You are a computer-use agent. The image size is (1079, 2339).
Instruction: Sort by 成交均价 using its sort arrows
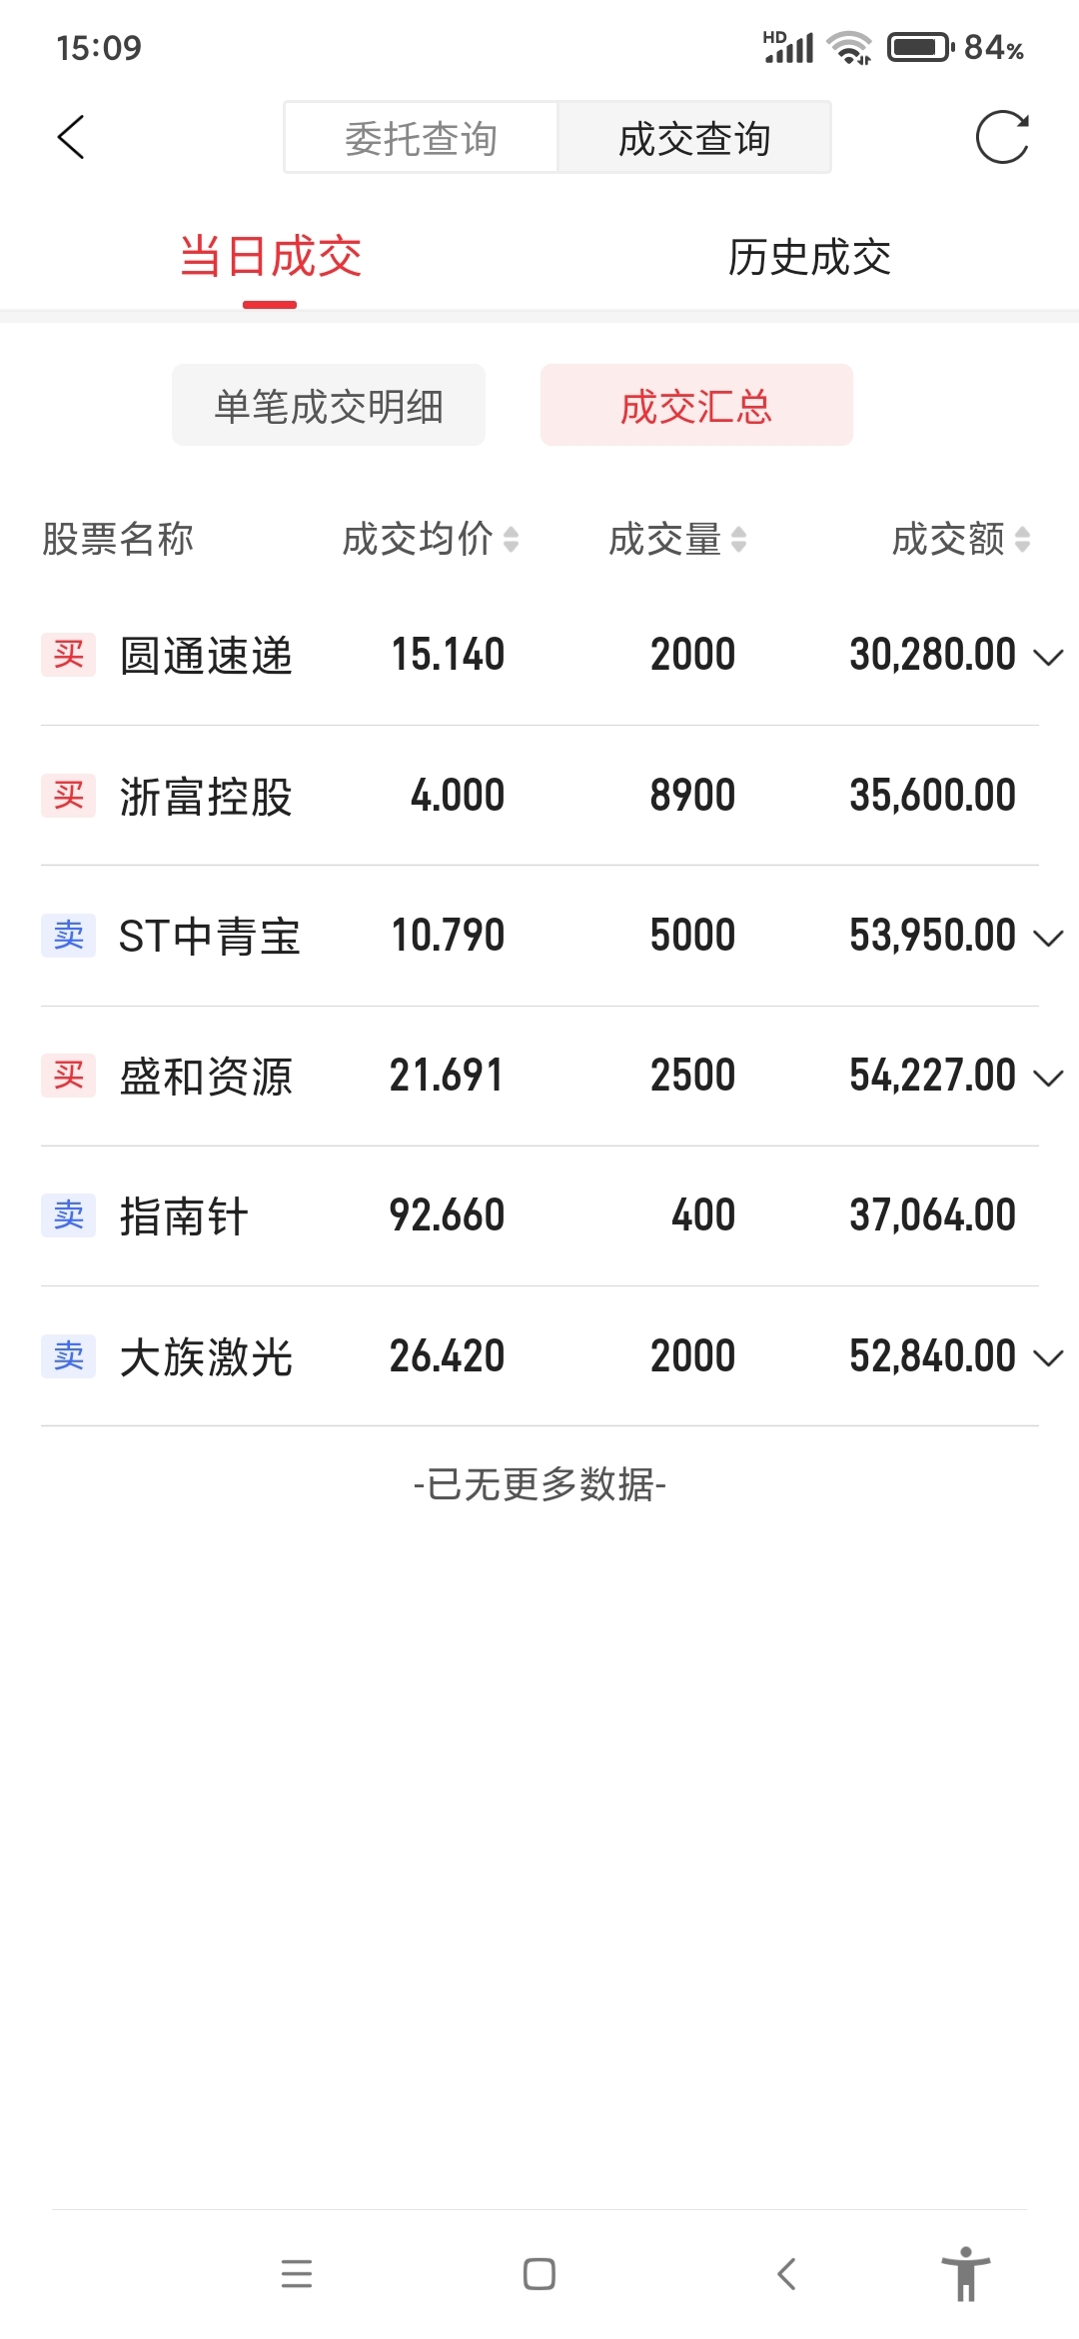(511, 540)
